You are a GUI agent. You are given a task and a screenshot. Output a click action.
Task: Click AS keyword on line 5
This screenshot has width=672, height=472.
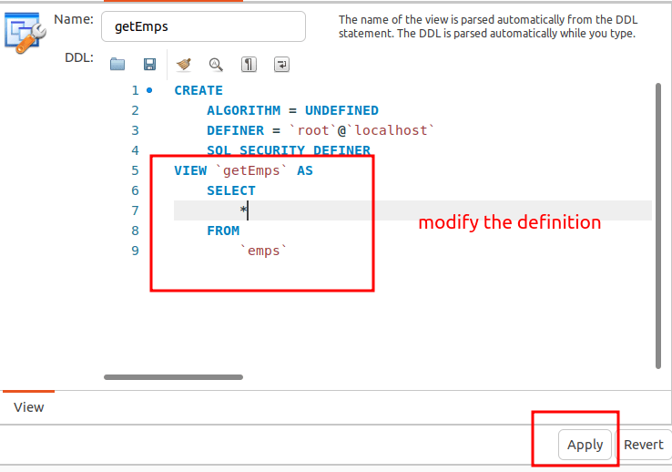click(x=305, y=170)
